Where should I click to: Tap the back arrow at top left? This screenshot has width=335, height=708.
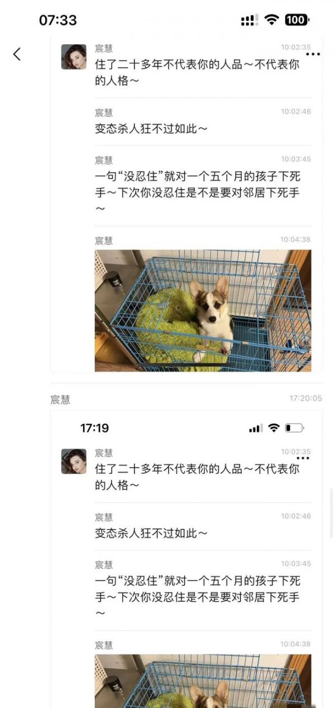[x=17, y=54]
